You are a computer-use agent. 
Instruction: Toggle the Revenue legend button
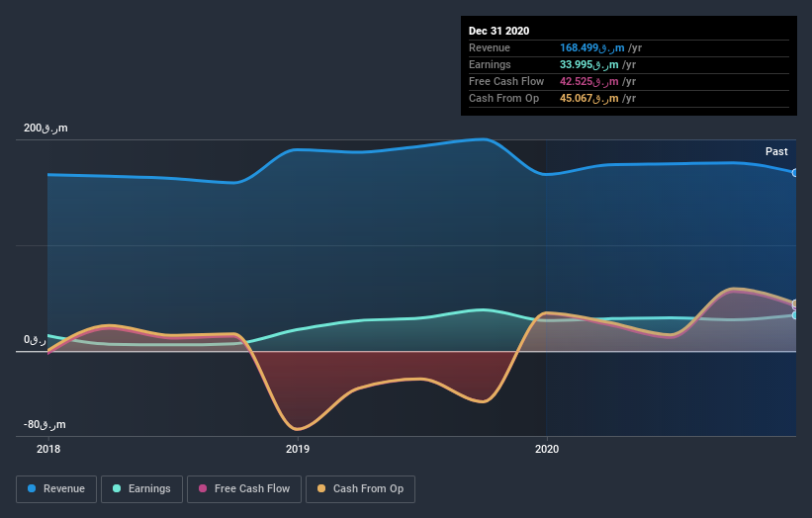coord(56,489)
